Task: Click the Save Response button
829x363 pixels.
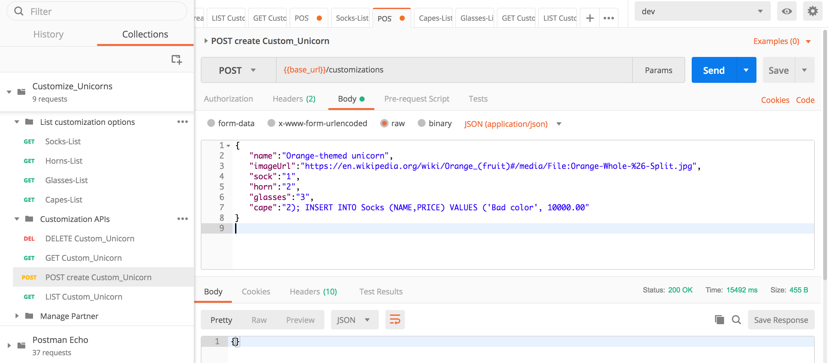Action: pos(781,320)
